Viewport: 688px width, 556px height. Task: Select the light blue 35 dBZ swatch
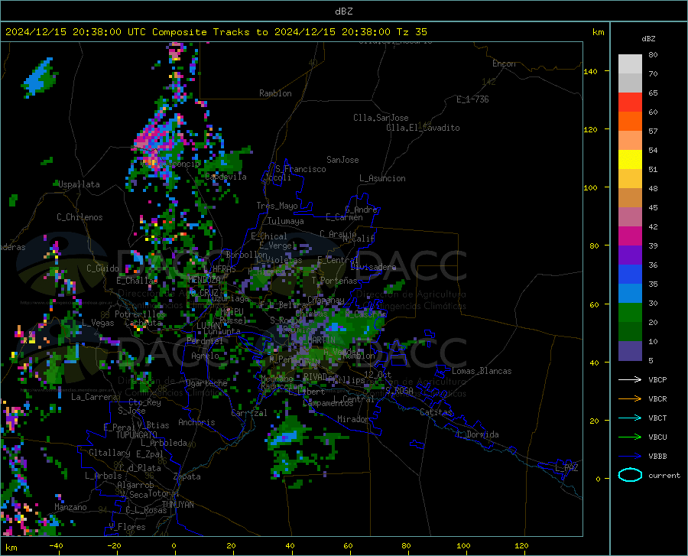pos(630,294)
